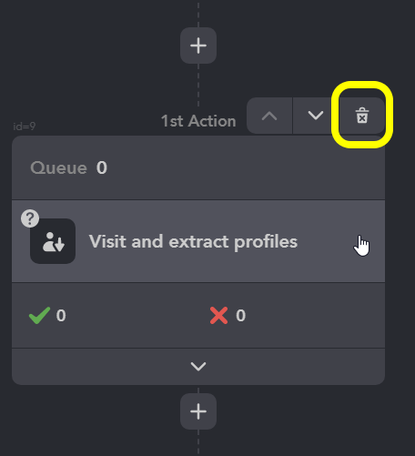Move the 1st Action up
Screen dimensions: 415x456
[269, 116]
